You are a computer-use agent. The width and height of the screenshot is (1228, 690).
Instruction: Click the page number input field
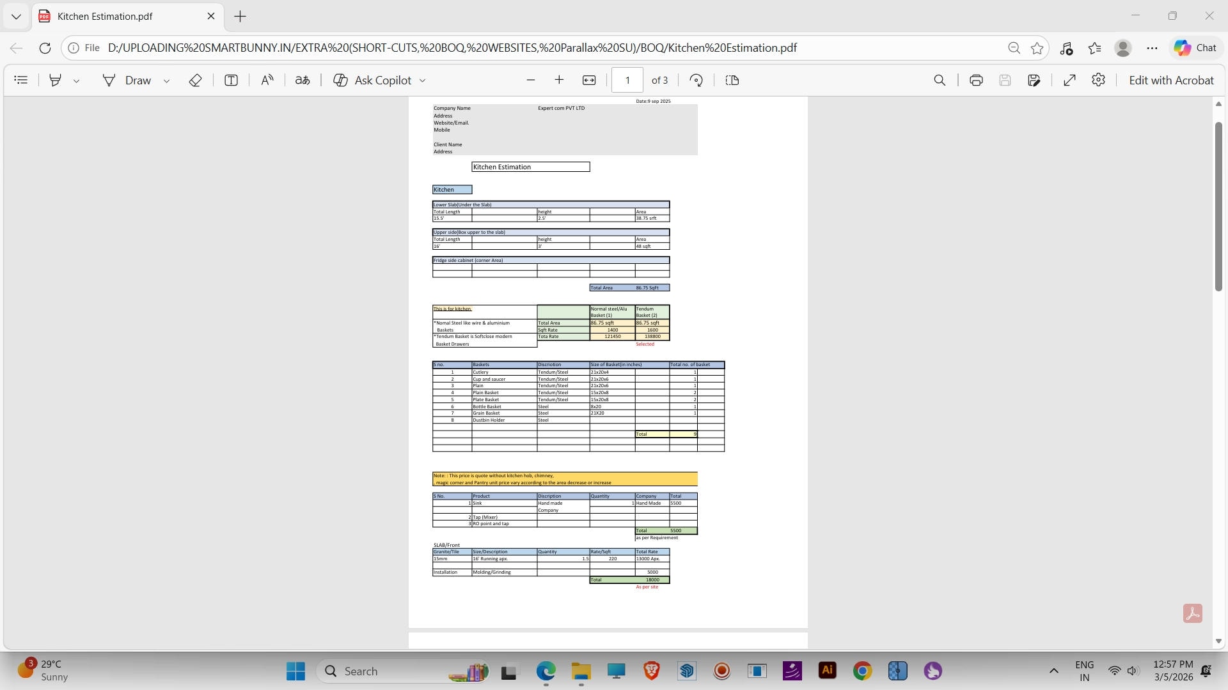pyautogui.click(x=627, y=80)
